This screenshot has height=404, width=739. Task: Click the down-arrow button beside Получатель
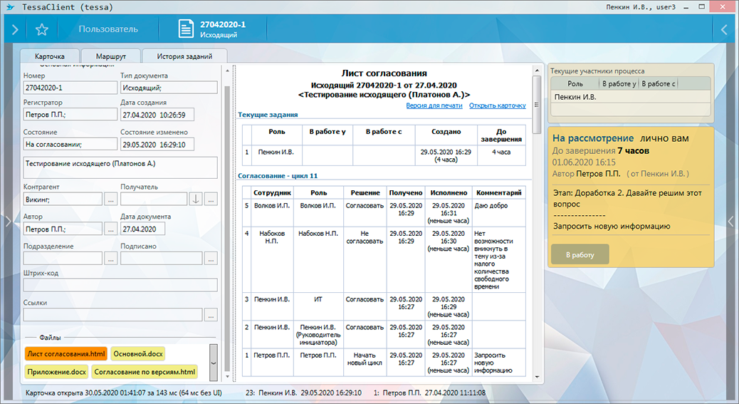(196, 199)
